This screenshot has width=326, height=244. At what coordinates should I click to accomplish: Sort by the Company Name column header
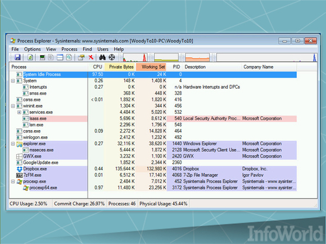269,67
